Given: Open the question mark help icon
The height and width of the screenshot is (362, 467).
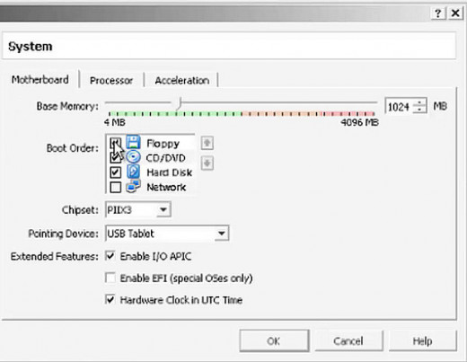Looking at the screenshot, I should tap(438, 13).
